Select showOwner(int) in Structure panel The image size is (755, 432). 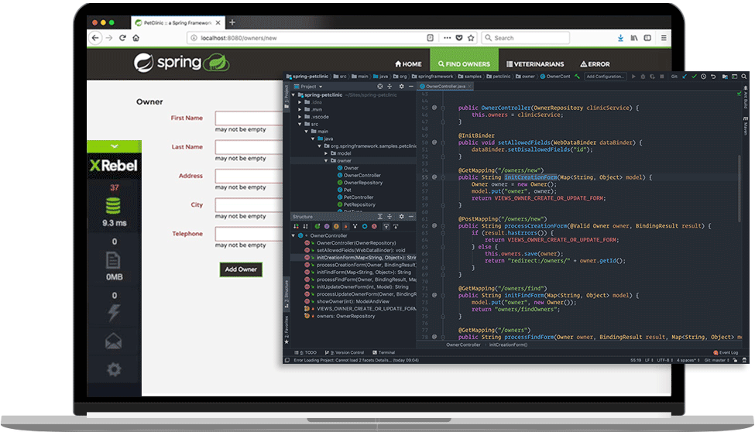click(352, 301)
